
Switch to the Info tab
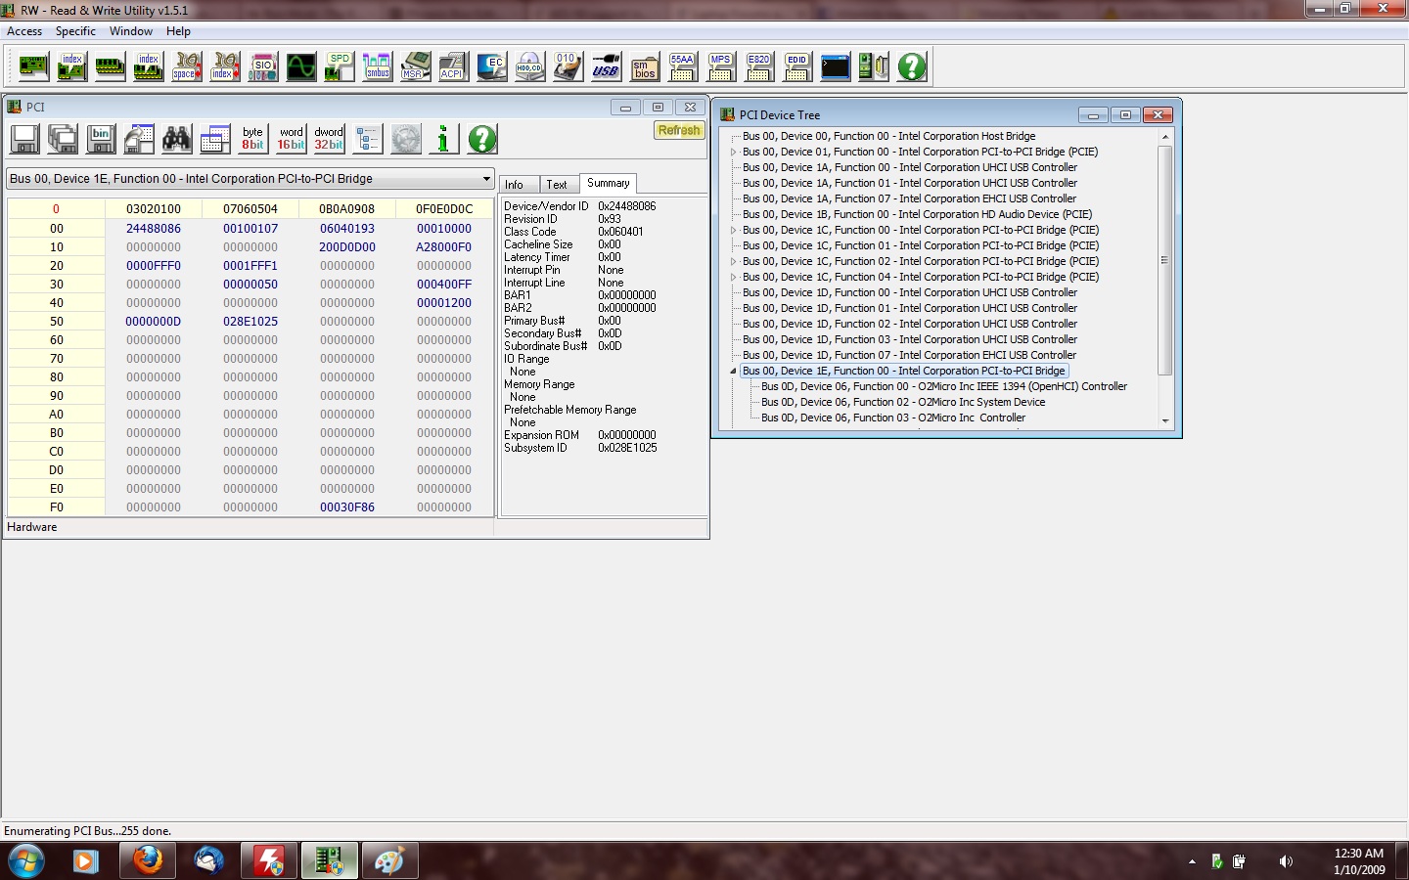tap(515, 185)
